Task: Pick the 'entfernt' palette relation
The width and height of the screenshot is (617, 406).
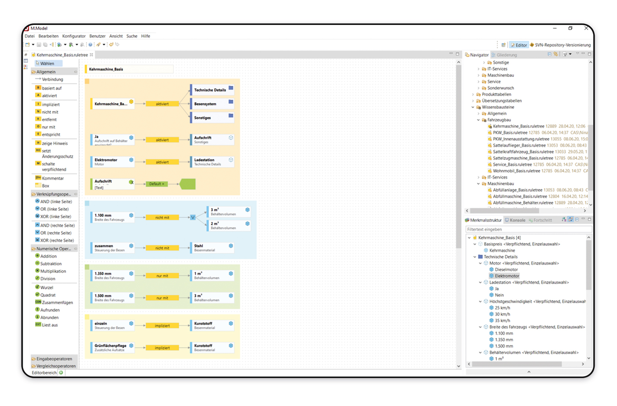Action: [46, 120]
